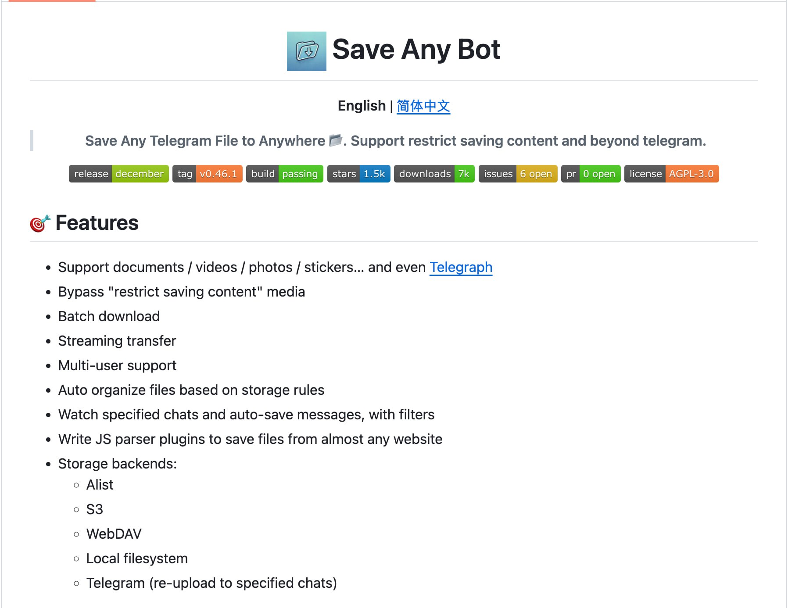View the issues 6 open badge
This screenshot has width=788, height=608.
(518, 174)
